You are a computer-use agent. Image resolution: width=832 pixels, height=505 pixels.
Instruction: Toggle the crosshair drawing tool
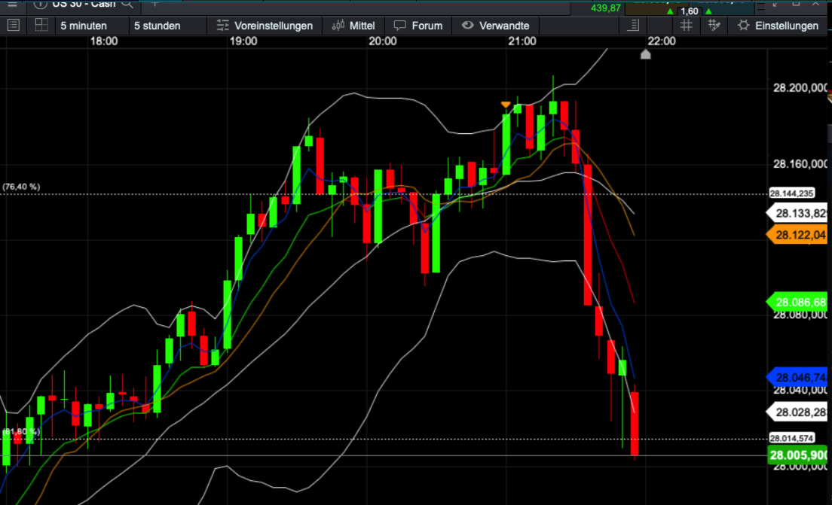[x=714, y=25]
